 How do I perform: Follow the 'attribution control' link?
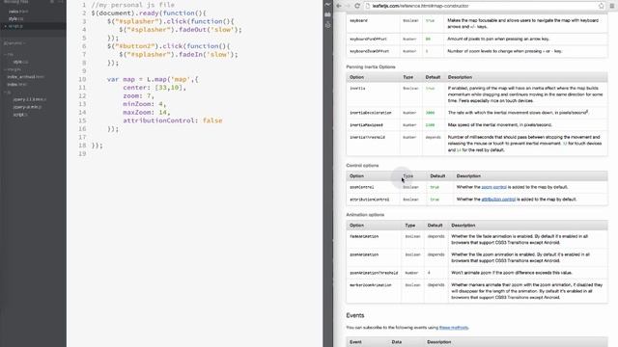pyautogui.click(x=498, y=200)
